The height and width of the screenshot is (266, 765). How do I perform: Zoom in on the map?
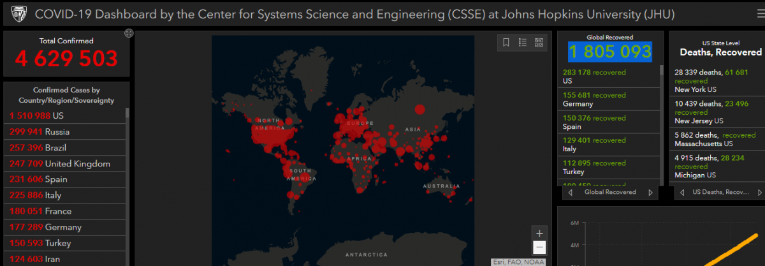(539, 233)
